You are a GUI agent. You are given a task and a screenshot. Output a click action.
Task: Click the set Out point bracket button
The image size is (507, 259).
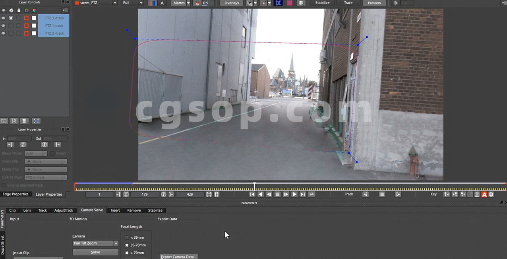point(171,194)
